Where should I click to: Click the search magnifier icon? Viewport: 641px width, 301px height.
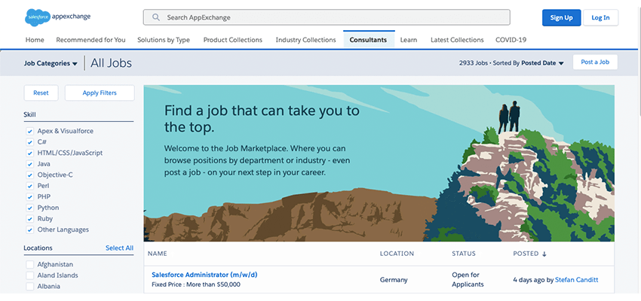click(156, 17)
